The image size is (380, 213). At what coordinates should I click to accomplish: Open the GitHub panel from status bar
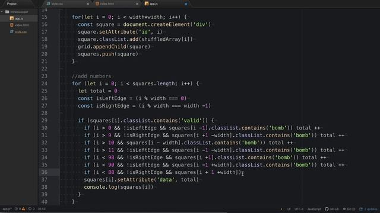click(332, 209)
